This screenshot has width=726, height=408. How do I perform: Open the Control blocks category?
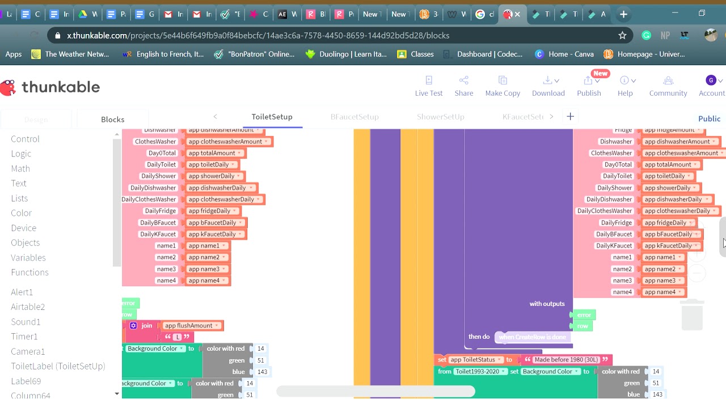coord(25,139)
